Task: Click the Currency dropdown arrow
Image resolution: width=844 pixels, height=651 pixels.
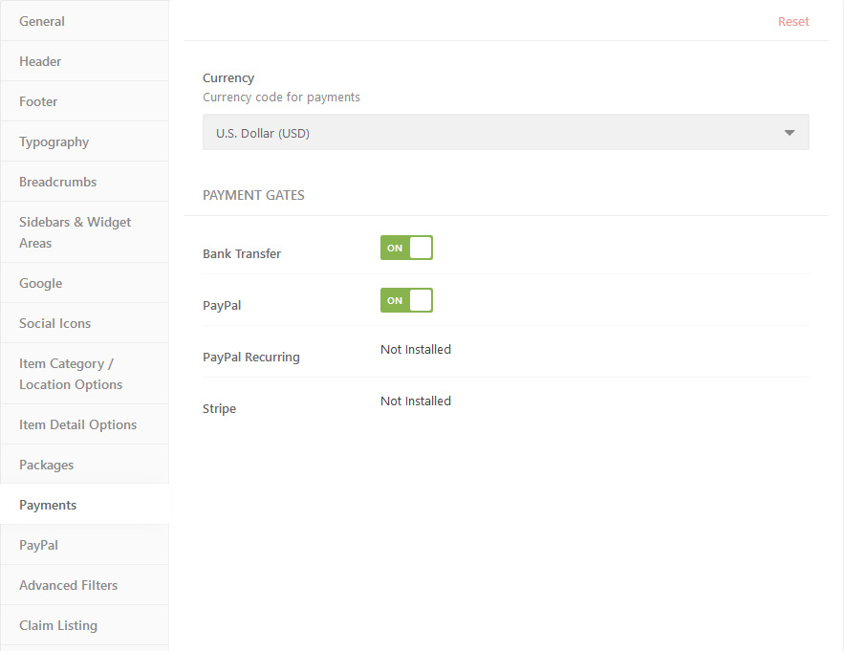Action: click(790, 133)
